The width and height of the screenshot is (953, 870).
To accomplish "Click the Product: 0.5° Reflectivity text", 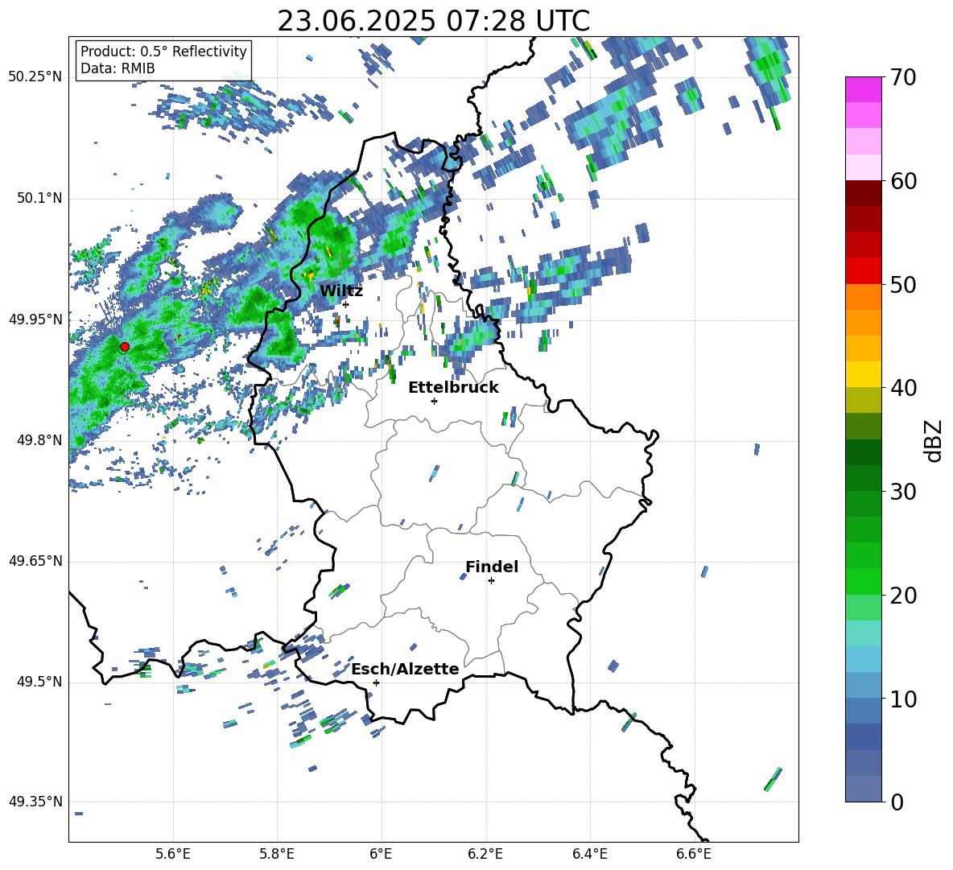I will click(163, 52).
